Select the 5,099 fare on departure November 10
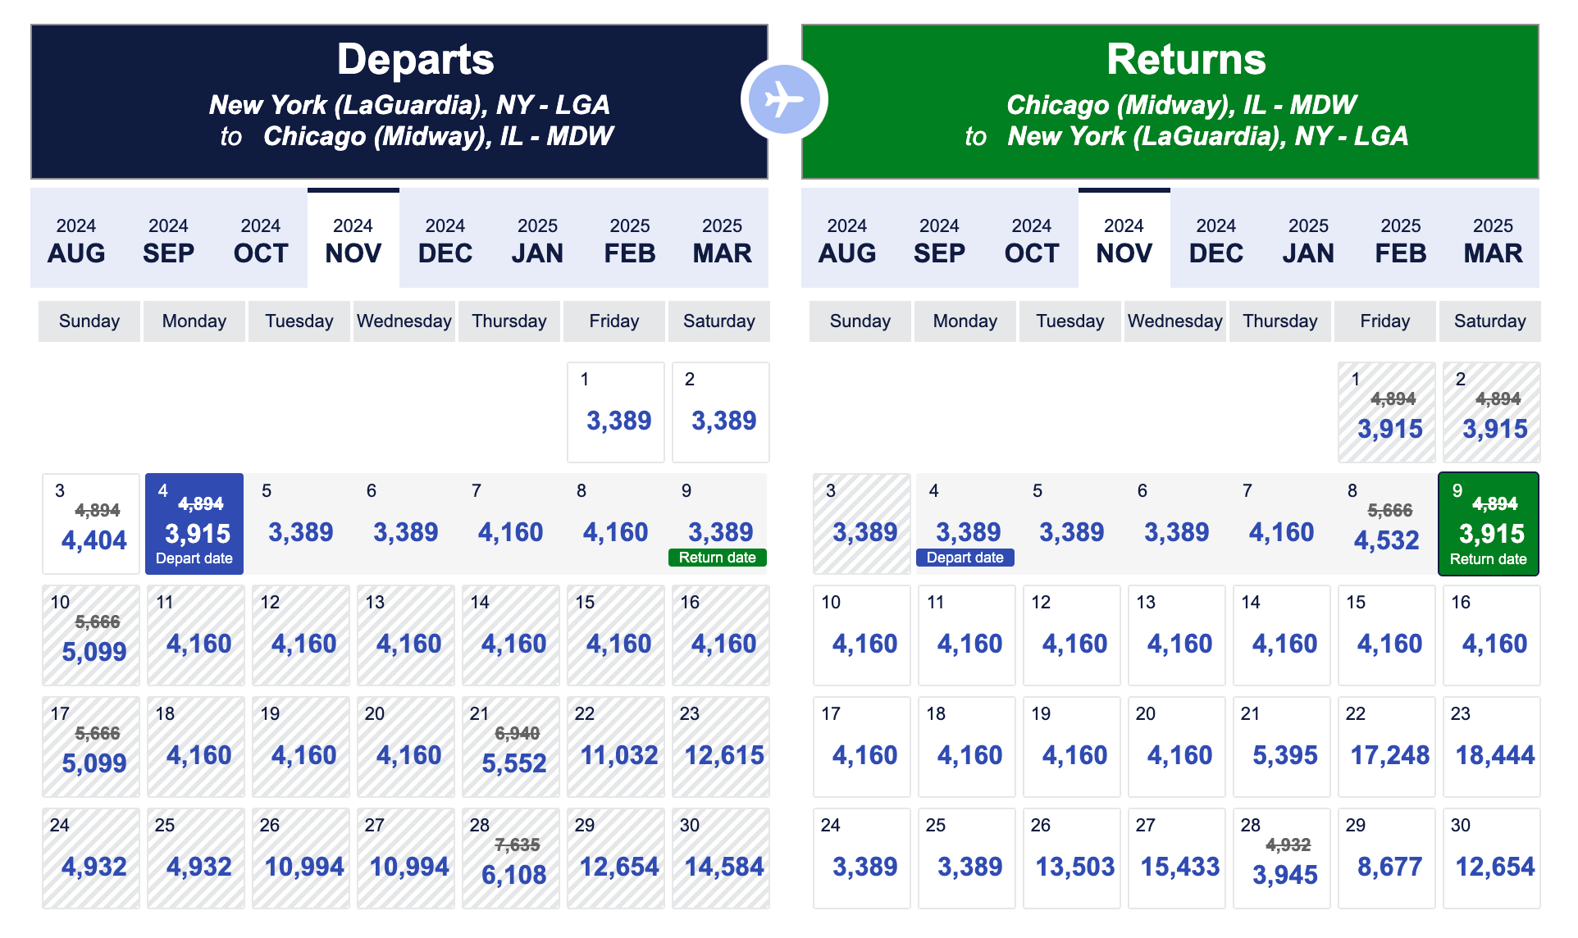The width and height of the screenshot is (1578, 938). pyautogui.click(x=89, y=635)
